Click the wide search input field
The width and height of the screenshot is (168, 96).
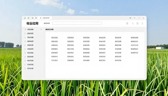pos(77,23)
